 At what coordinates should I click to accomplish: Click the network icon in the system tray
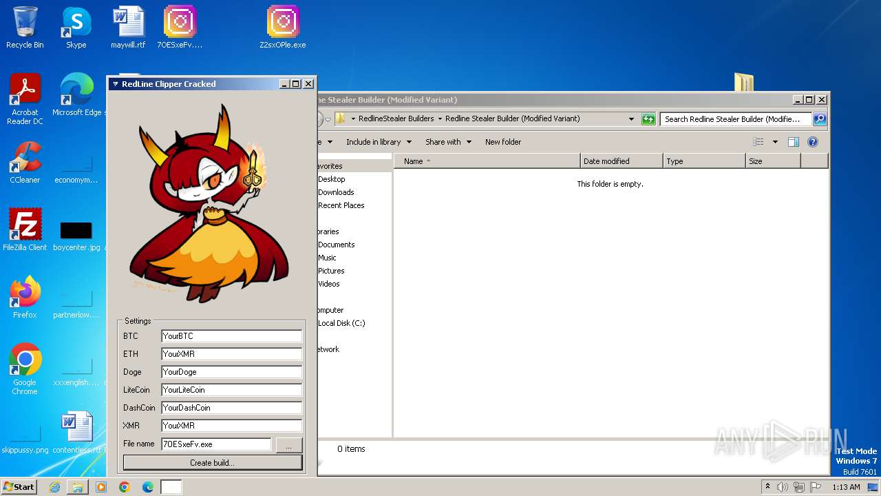798,487
